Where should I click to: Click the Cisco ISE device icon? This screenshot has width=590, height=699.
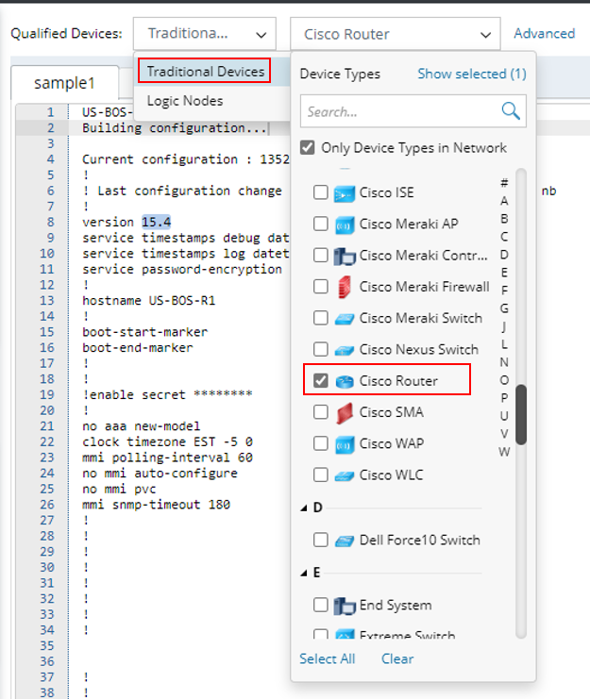point(343,192)
